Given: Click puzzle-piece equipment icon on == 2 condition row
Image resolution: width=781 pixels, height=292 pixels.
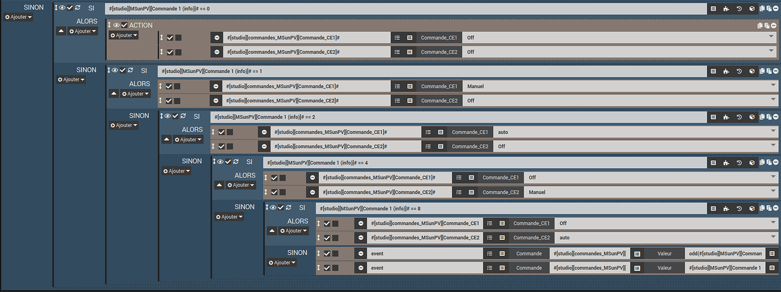Looking at the screenshot, I should coord(726,117).
